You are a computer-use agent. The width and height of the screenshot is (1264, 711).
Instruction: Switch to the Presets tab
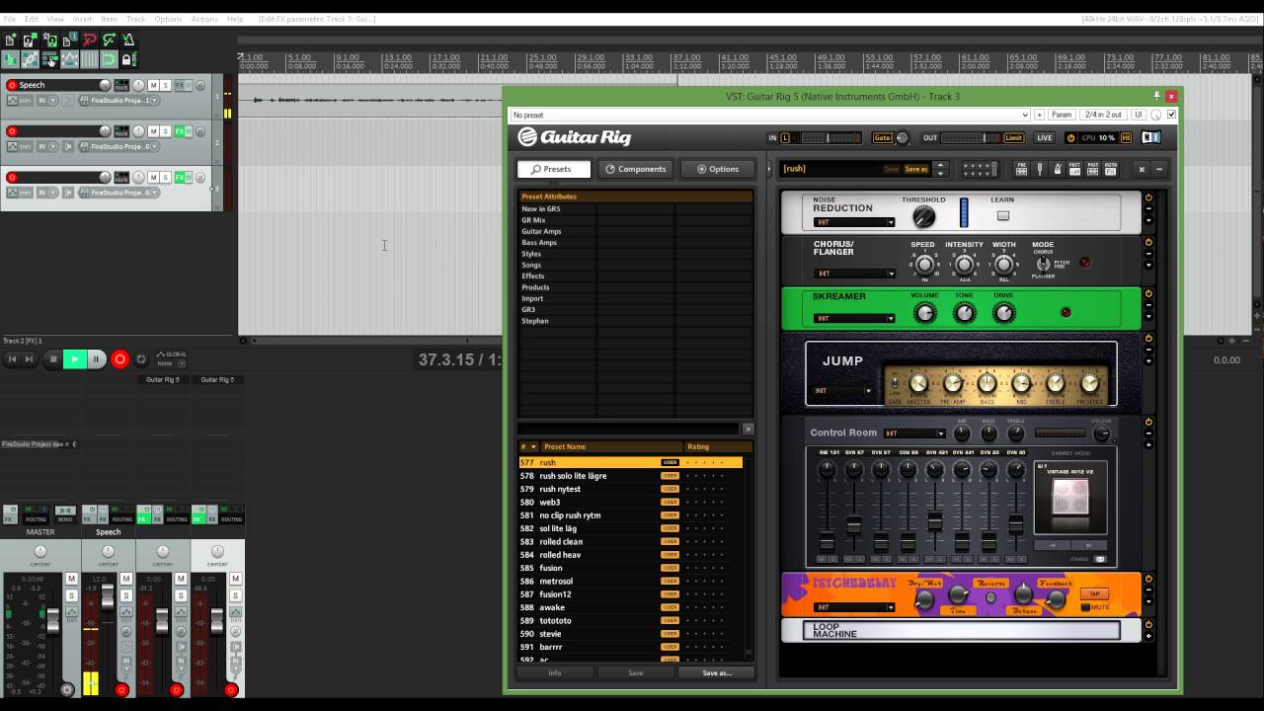click(554, 169)
